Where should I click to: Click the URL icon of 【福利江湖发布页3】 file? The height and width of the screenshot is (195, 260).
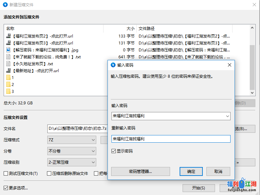(x=9, y=43)
